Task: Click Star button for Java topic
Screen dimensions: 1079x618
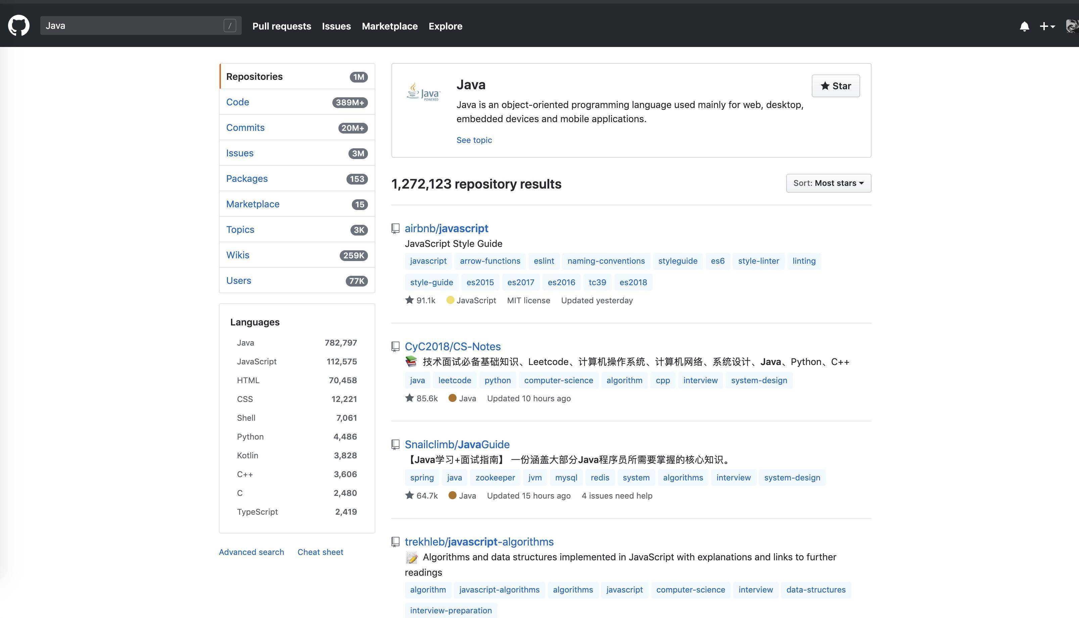Action: pyautogui.click(x=836, y=85)
